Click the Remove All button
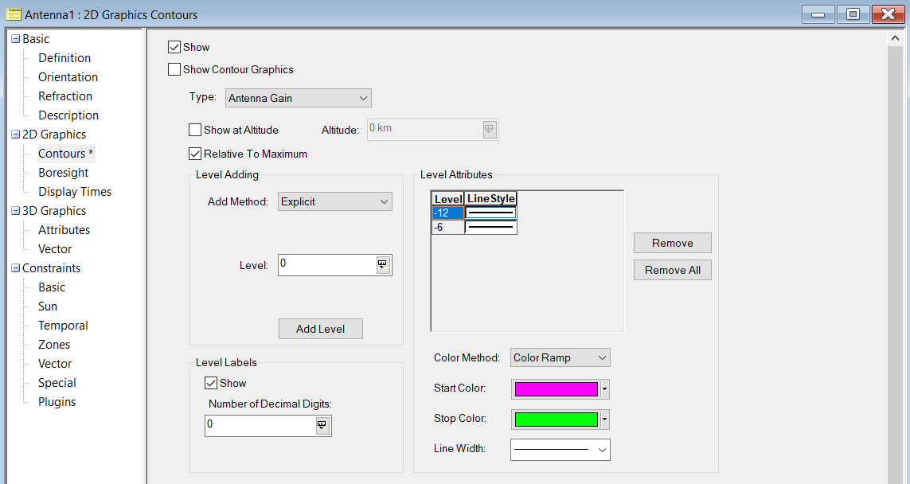This screenshot has height=484, width=910. coord(672,270)
